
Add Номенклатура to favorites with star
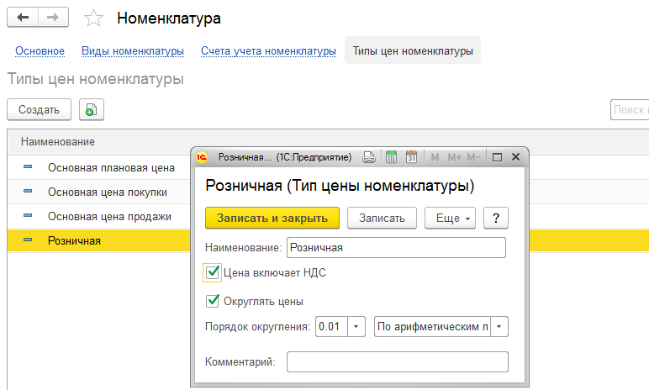[95, 18]
